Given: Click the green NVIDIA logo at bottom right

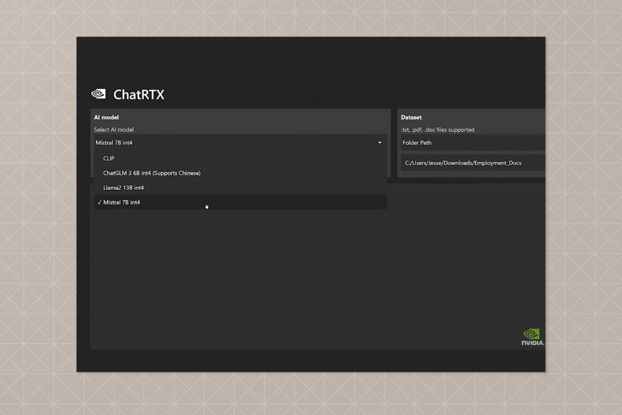Looking at the screenshot, I should (x=533, y=337).
